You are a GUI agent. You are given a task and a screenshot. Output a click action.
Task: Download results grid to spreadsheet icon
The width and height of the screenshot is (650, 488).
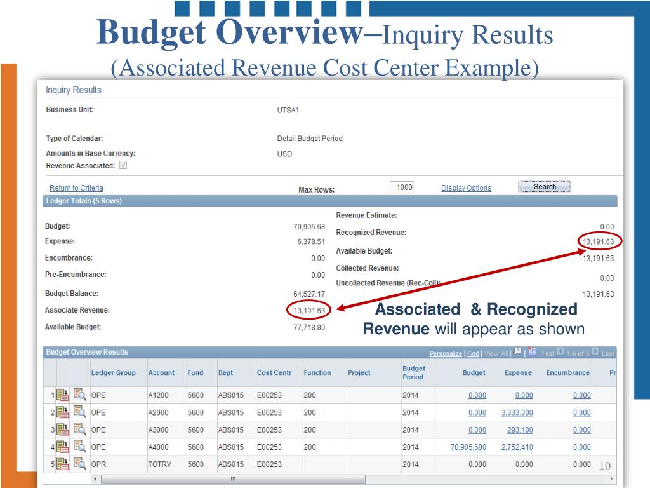[533, 351]
